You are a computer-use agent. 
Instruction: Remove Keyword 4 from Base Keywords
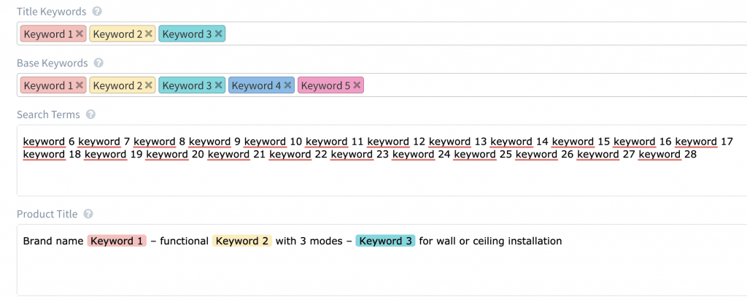(287, 85)
